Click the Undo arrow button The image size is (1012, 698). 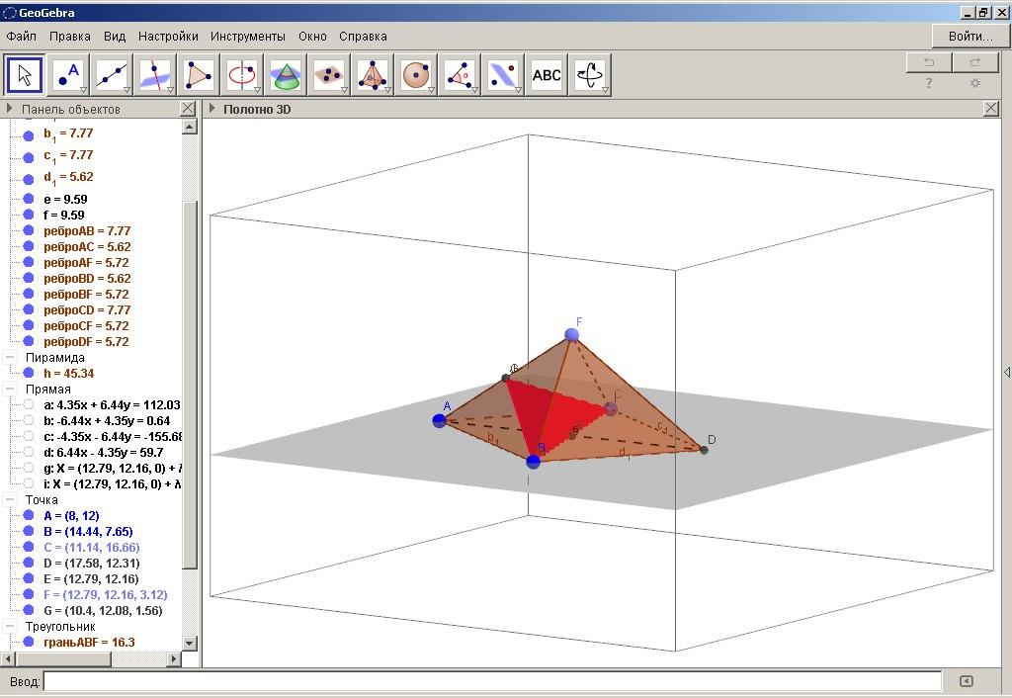point(929,62)
